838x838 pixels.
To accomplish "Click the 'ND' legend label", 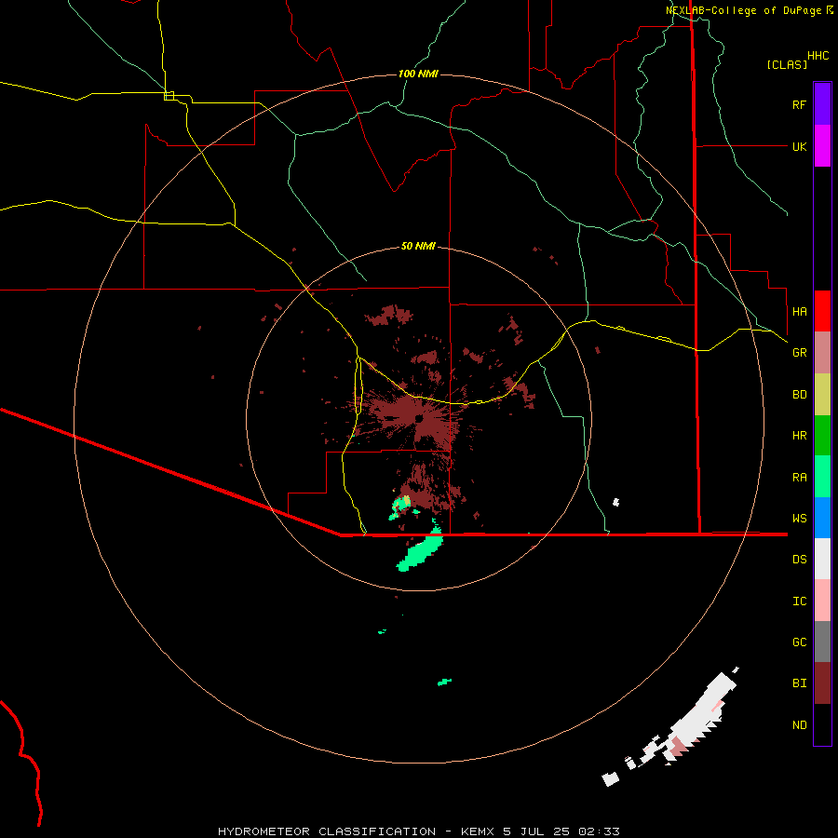I will 799,725.
